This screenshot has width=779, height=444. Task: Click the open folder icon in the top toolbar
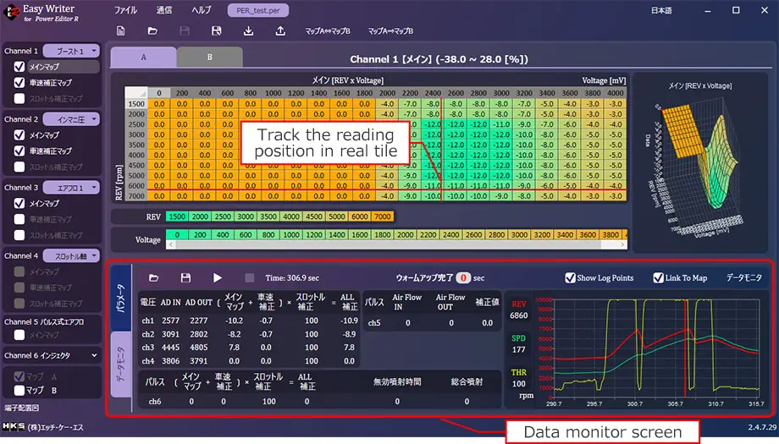pos(152,30)
